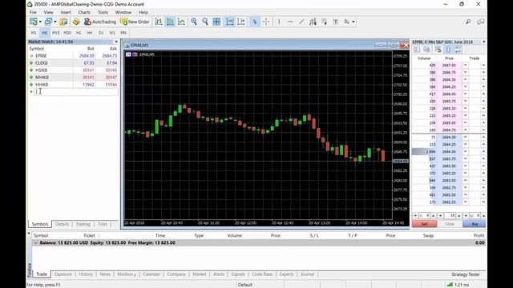Expand the profiles dropdown arrow
The width and height of the screenshot is (513, 288).
click(x=55, y=22)
